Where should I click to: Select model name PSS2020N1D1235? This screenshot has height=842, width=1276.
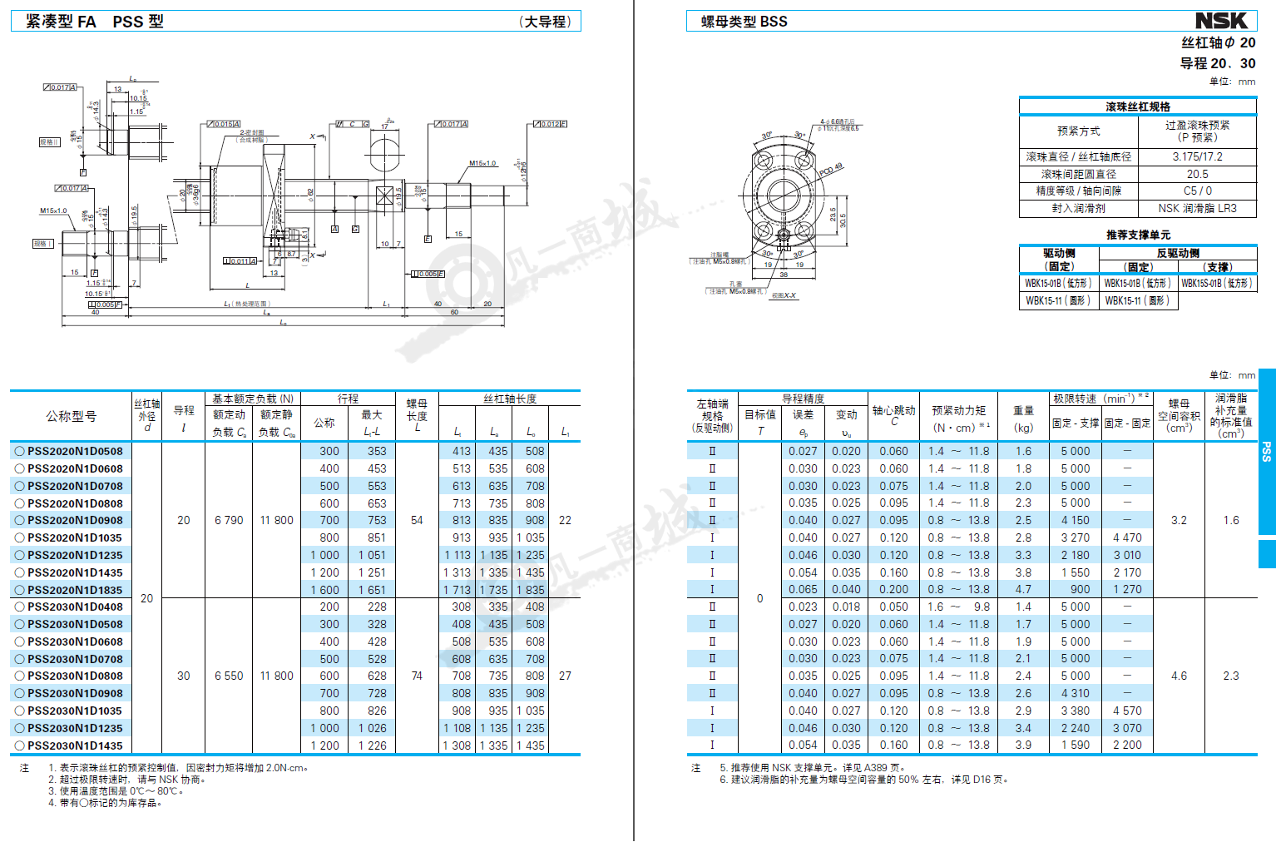75,555
